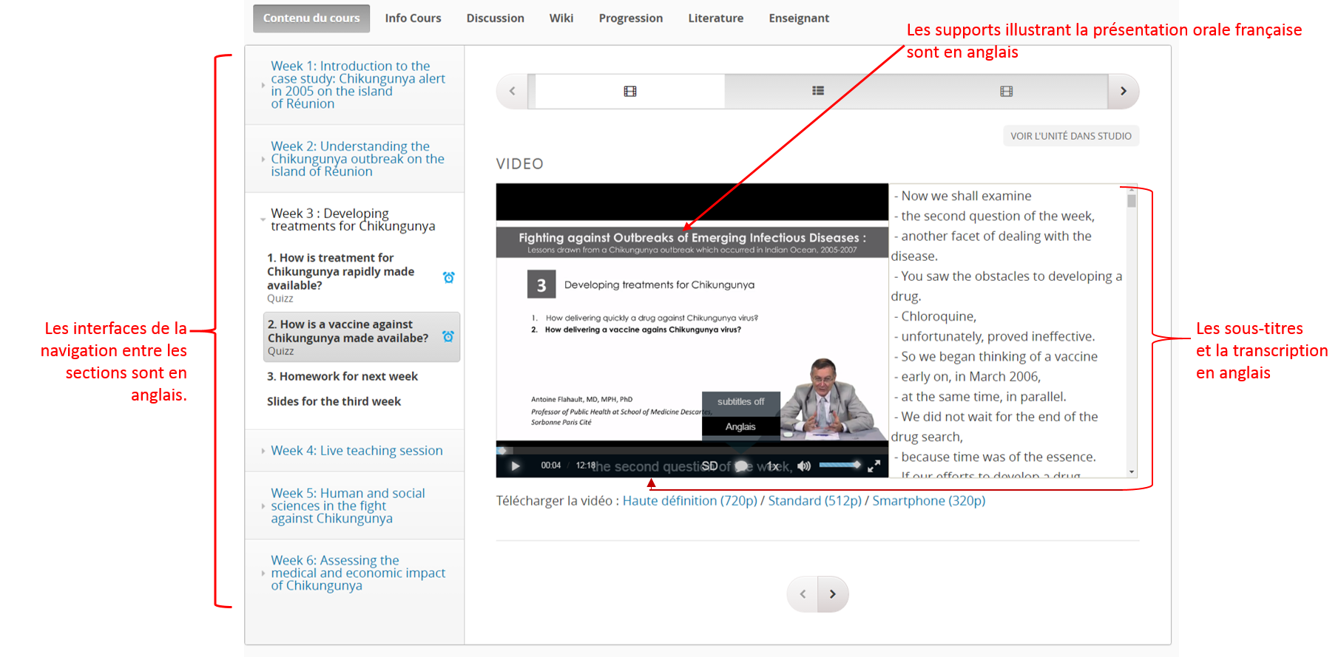
Task: Expand Week 6 Assessing medical impact section
Action: [355, 573]
